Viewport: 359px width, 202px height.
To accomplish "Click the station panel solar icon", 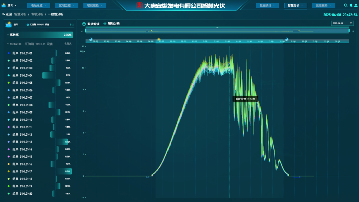I will [x=9, y=24].
